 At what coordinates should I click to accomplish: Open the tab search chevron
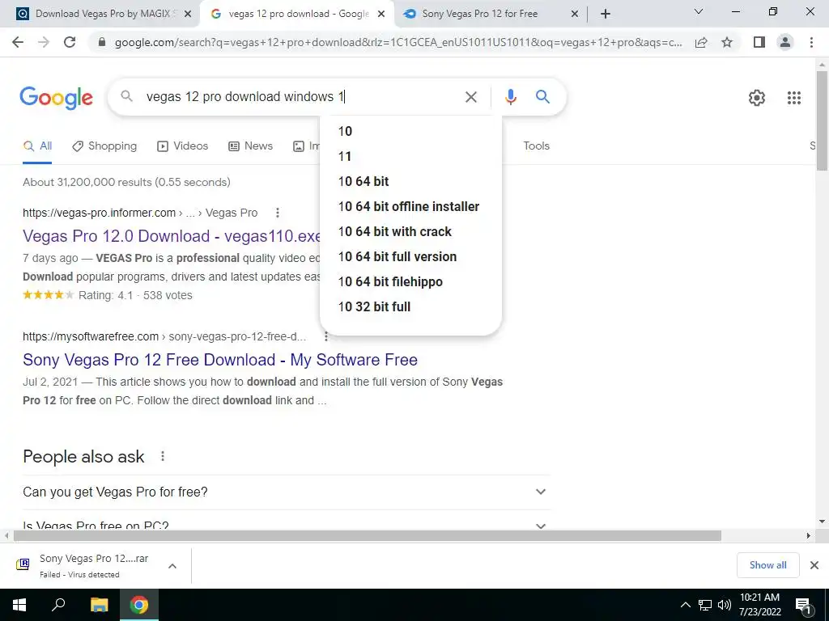699,11
